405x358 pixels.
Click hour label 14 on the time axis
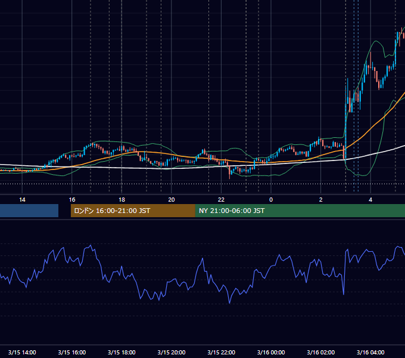(x=22, y=200)
